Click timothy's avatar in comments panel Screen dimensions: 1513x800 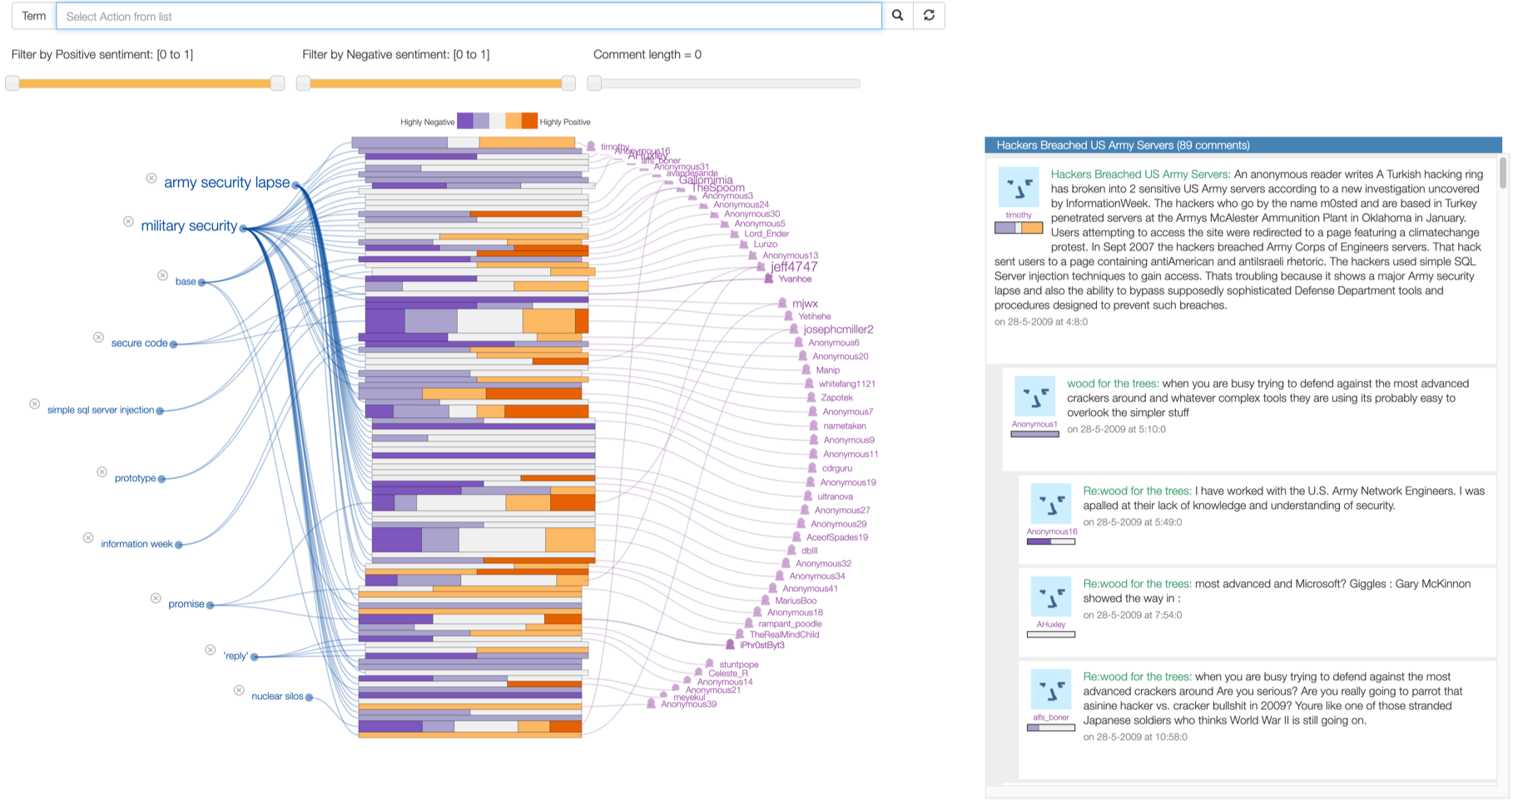[x=1018, y=187]
